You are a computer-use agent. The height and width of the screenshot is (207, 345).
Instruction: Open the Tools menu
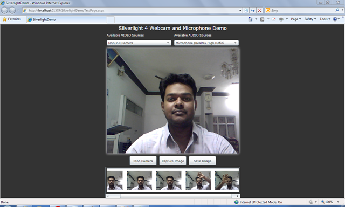[x=325, y=19]
